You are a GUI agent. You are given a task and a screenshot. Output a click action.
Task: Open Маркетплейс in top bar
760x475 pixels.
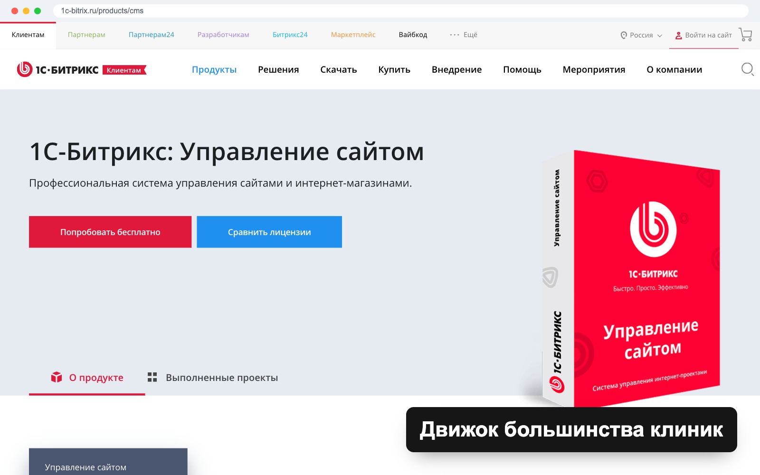(x=353, y=35)
